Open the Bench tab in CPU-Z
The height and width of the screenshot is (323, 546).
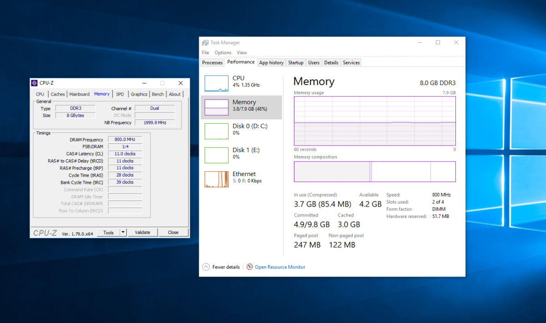158,94
